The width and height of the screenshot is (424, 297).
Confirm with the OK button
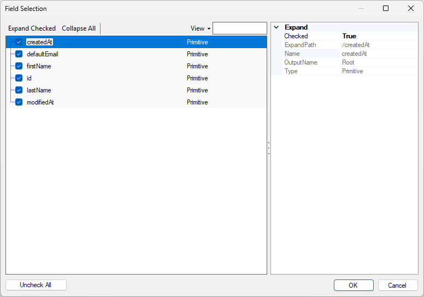(354, 286)
